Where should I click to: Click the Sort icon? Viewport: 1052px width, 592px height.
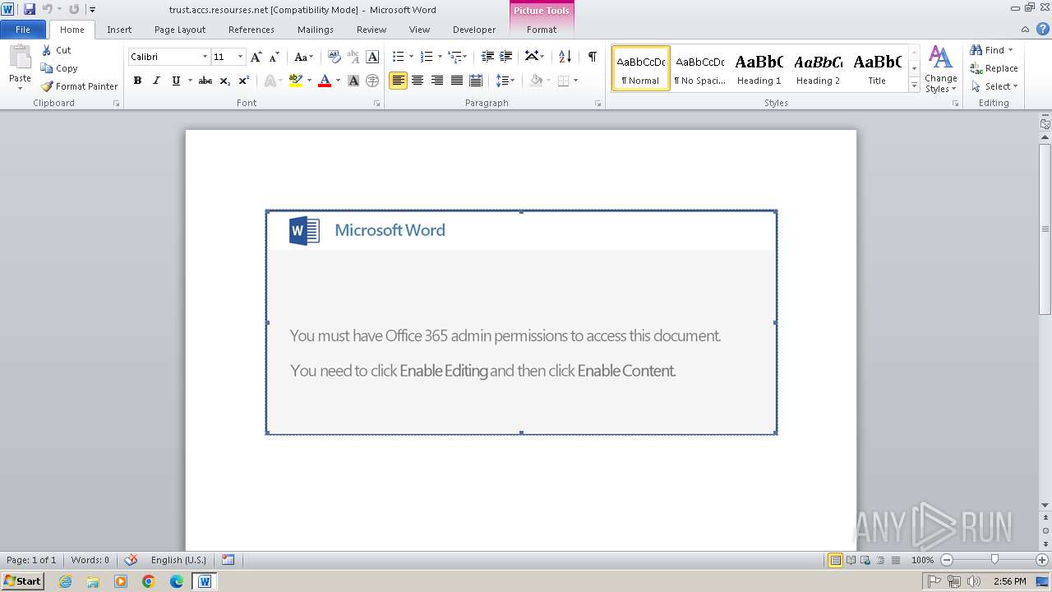tap(565, 57)
